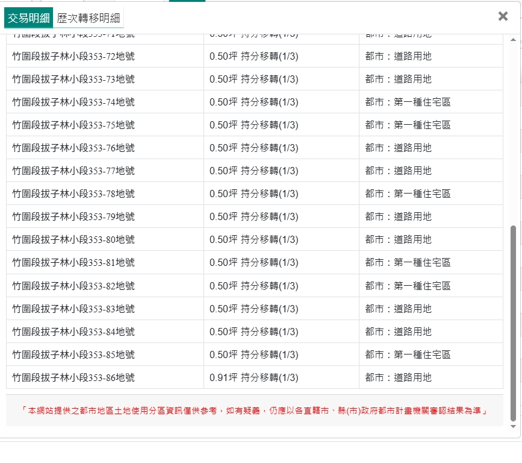The height and width of the screenshot is (463, 522).
Task: Select the 353-86地號 land parcel cell
Action: pos(73,377)
